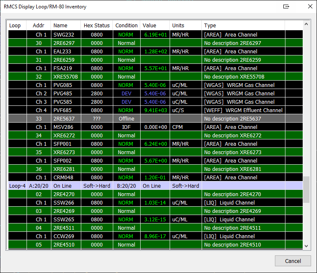Click hex status 2800 of PVG485
The width and height of the screenshot is (317, 273).
coord(97,94)
